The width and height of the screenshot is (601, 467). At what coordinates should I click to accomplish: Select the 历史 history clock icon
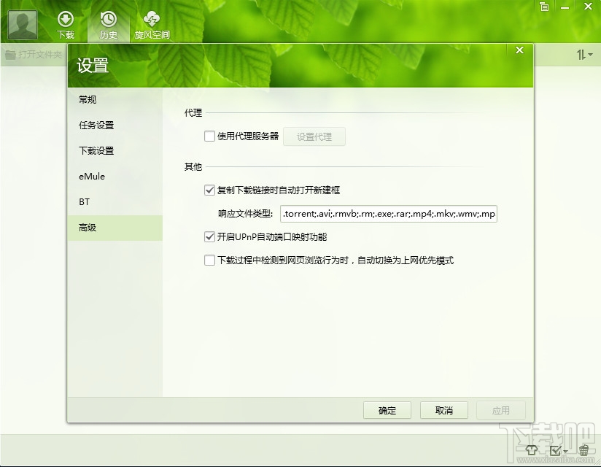tap(108, 20)
